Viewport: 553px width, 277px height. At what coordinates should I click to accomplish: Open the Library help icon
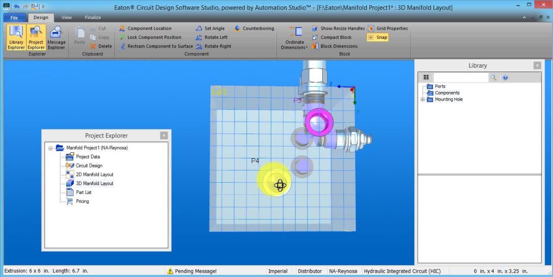[505, 78]
